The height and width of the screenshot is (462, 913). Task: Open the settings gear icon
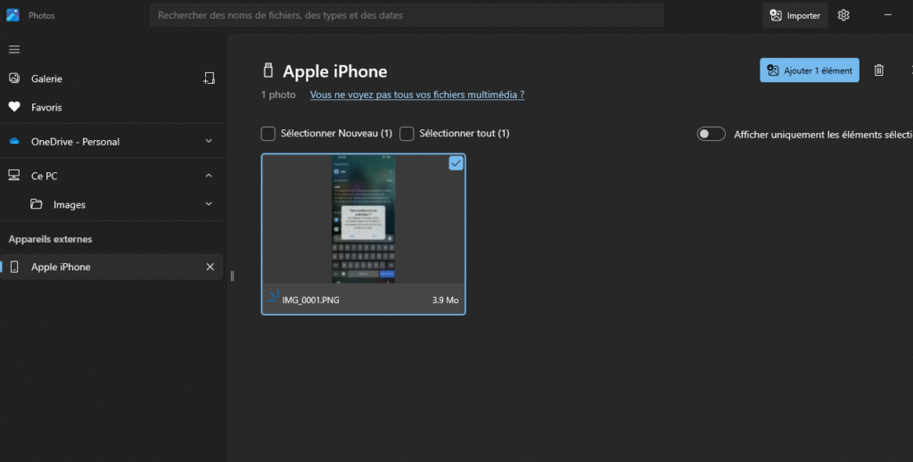(843, 15)
